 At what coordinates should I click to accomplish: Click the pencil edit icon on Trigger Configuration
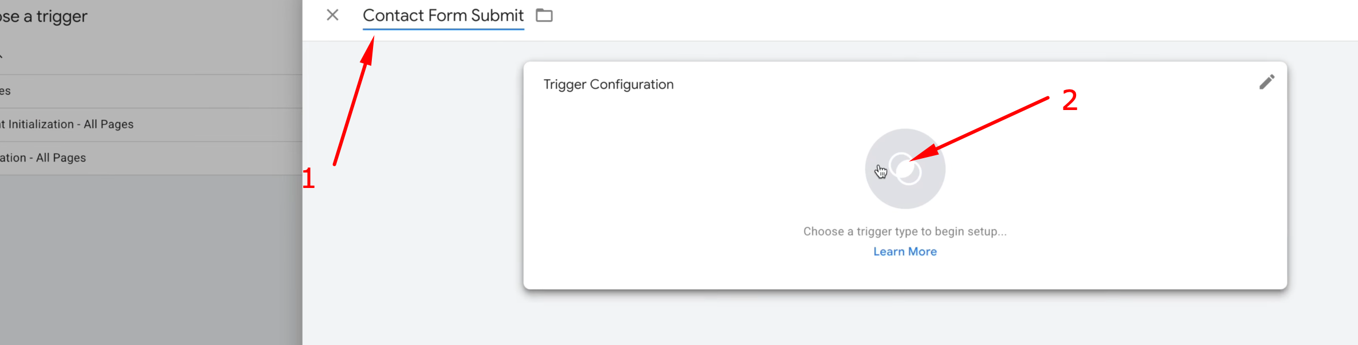1266,82
